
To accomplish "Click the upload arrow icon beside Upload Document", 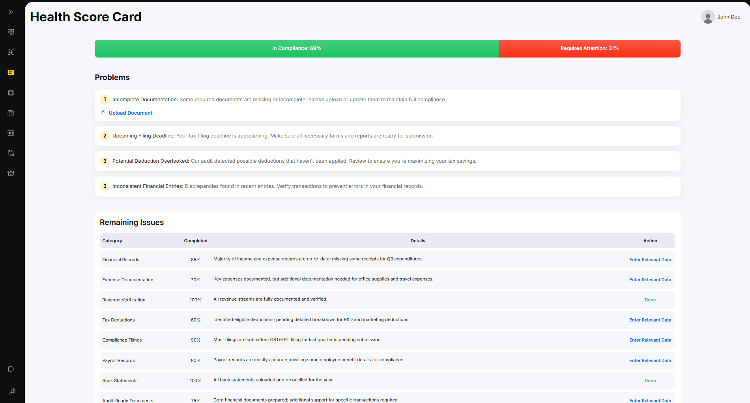I will [x=103, y=113].
